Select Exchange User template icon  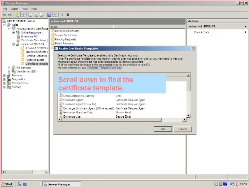[x=61, y=116]
